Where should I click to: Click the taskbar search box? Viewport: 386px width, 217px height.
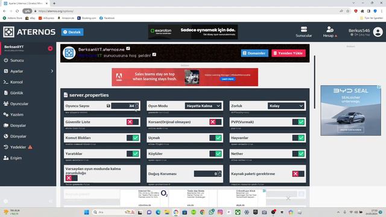(x=113, y=212)
